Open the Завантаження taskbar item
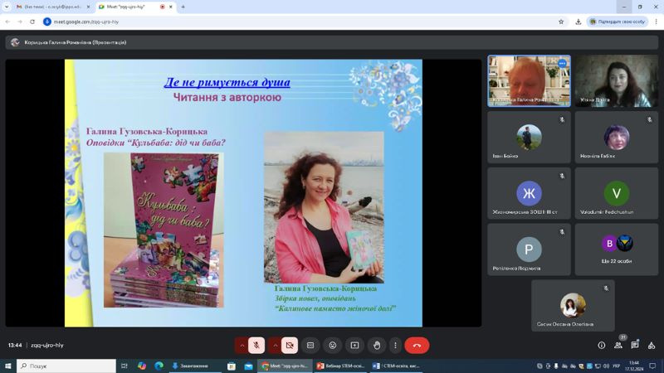This screenshot has height=373, width=664. coord(194,366)
